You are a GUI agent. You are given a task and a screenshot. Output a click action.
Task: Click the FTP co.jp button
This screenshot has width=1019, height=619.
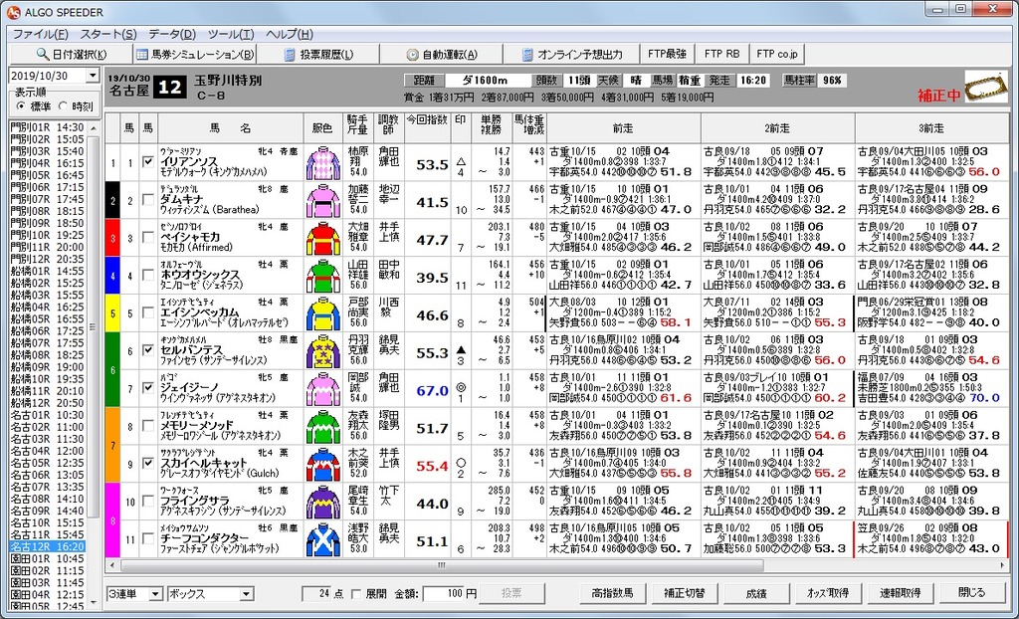[x=777, y=54]
